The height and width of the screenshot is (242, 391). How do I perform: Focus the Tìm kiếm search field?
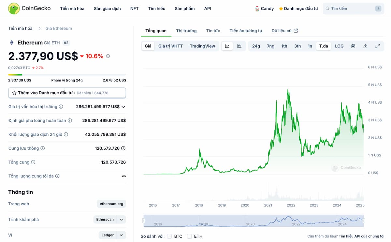[353, 9]
